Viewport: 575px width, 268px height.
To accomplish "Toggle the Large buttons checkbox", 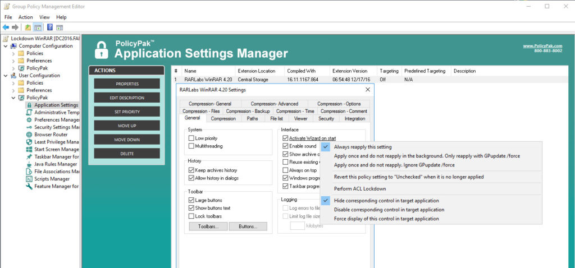I will pos(191,200).
